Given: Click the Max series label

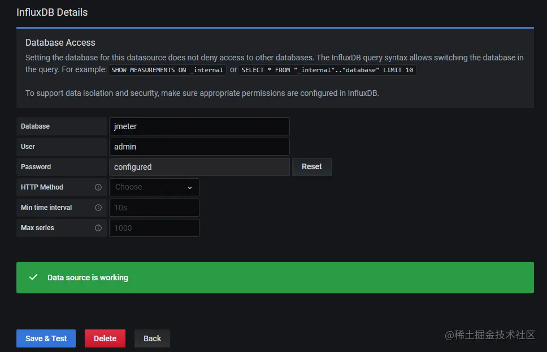Looking at the screenshot, I should (x=37, y=228).
